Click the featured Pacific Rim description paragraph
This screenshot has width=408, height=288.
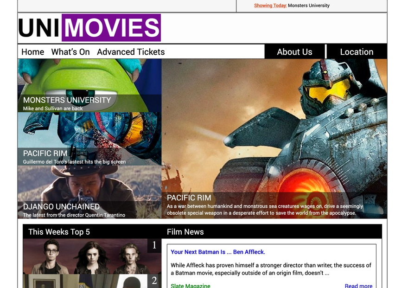[265, 210]
